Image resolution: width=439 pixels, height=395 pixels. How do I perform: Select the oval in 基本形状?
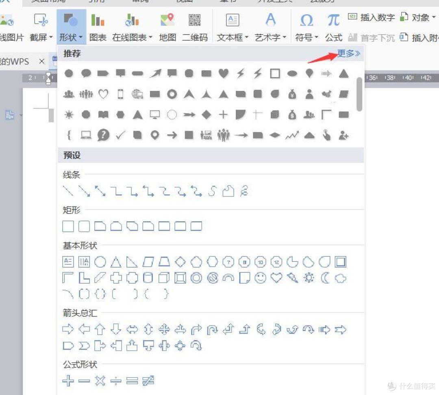coord(100,262)
